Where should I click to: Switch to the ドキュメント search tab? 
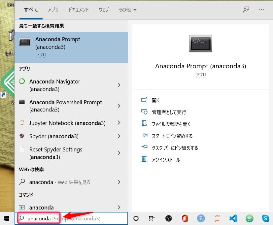coord(79,10)
